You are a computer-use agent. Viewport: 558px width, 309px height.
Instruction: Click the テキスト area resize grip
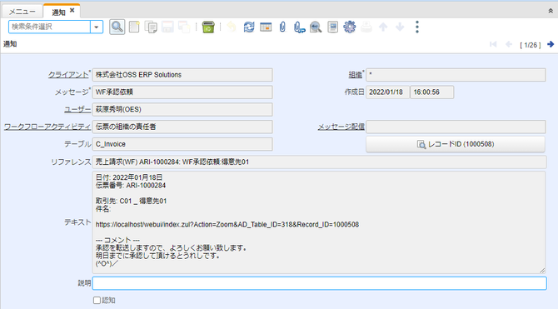click(x=542, y=270)
